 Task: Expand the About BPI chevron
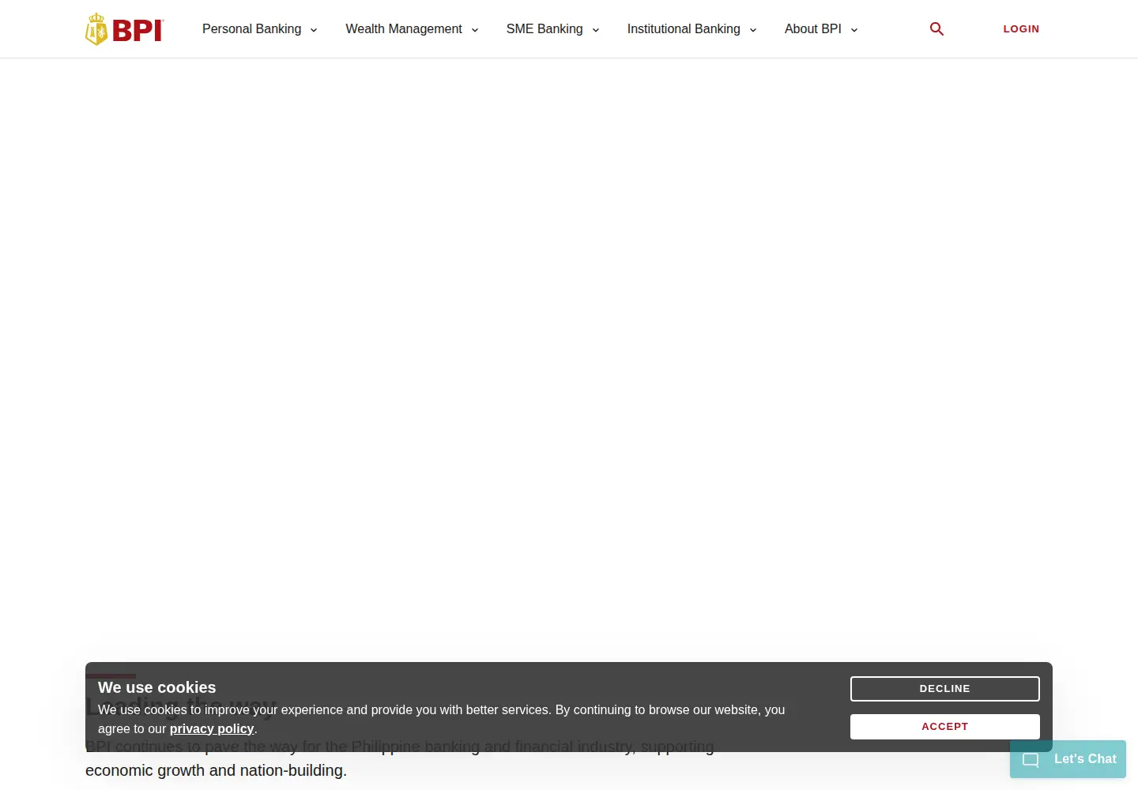854,30
